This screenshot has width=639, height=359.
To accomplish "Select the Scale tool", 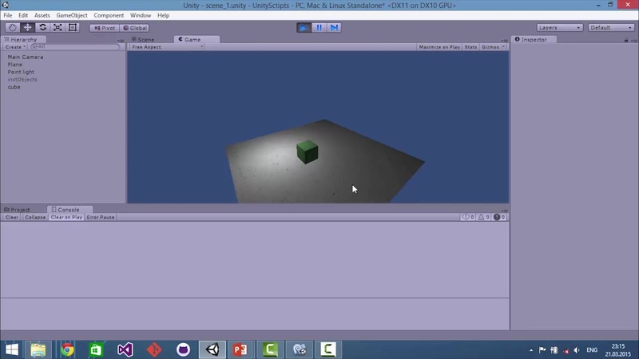I will 58,28.
